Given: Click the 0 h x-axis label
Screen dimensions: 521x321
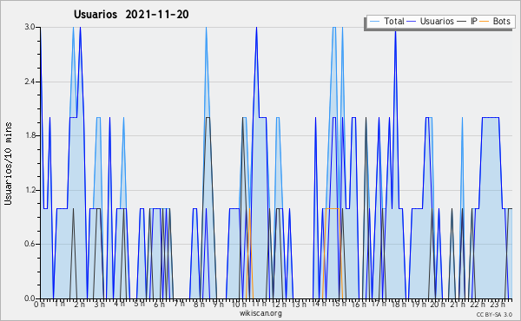Looking at the screenshot, I should tap(40, 305).
